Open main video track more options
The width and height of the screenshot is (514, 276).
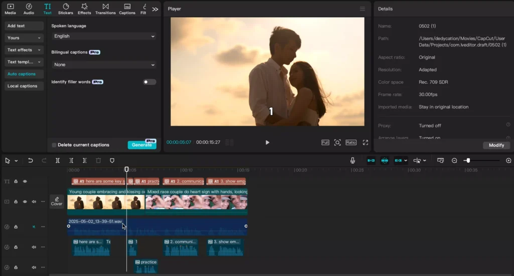pyautogui.click(x=43, y=202)
